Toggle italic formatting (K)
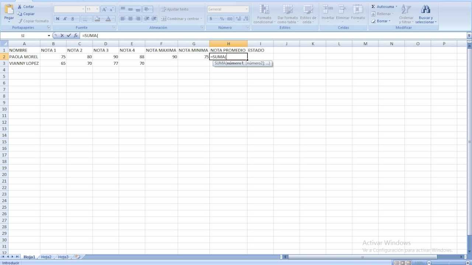Screen dimensions: 472x265 (65, 19)
